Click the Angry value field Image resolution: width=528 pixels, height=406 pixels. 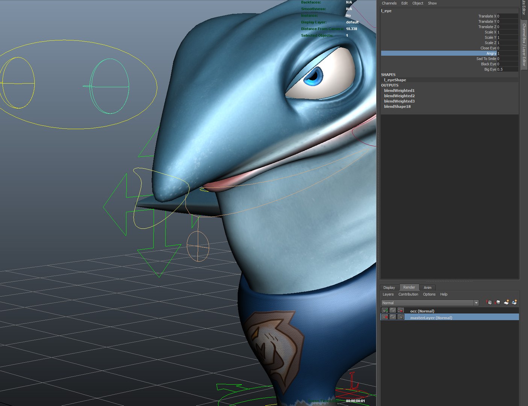pos(507,53)
